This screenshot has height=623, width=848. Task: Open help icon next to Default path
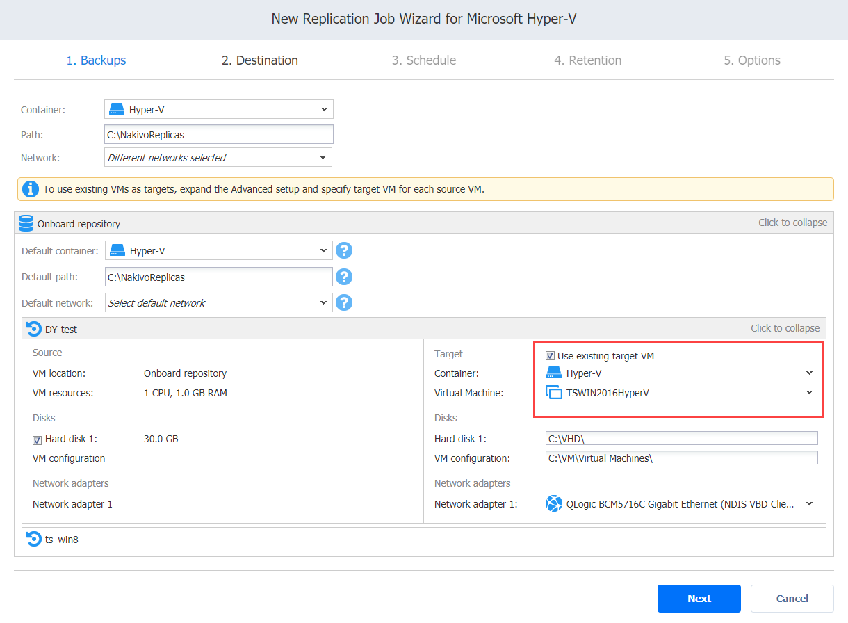coord(344,277)
